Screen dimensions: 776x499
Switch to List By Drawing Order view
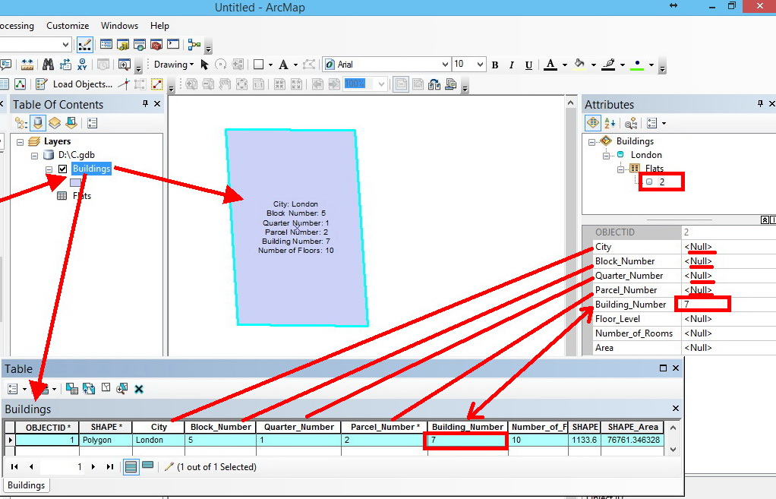click(x=21, y=123)
